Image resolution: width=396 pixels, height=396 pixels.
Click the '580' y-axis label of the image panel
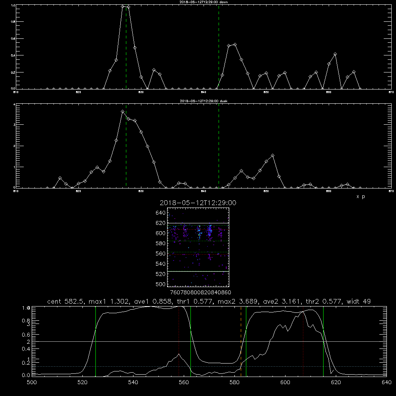[161, 244]
